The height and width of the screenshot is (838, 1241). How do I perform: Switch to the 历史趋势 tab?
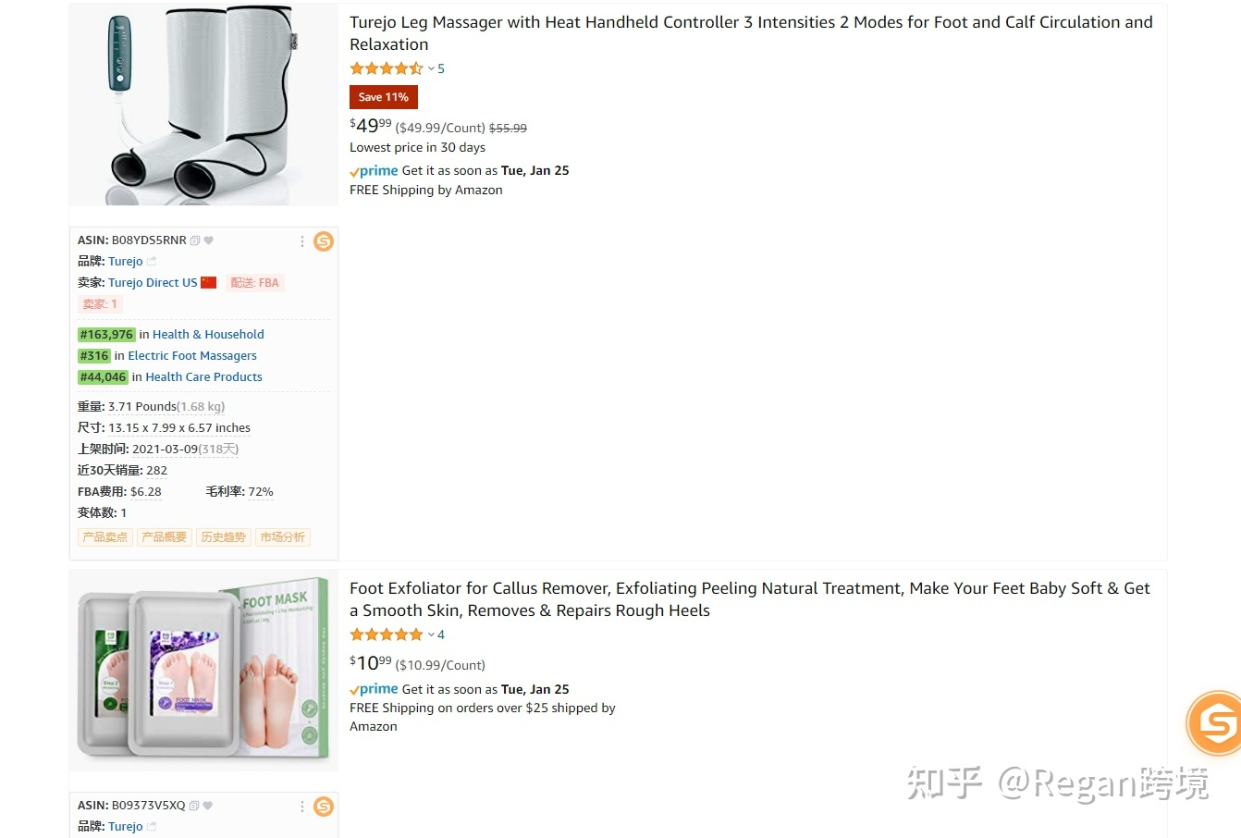(223, 536)
